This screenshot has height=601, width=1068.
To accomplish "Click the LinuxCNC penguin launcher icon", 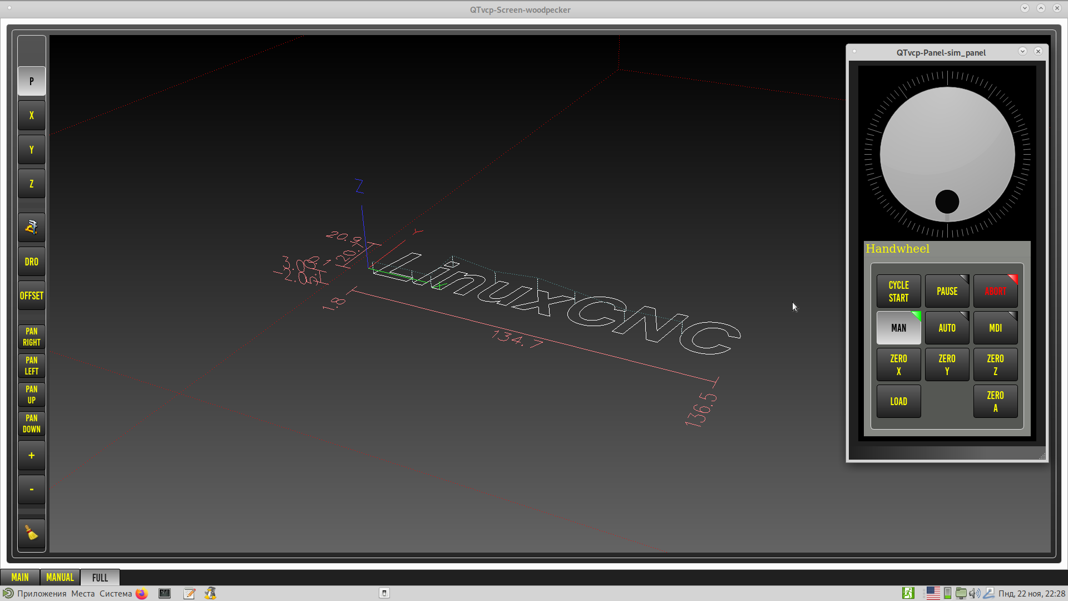I will (x=210, y=593).
